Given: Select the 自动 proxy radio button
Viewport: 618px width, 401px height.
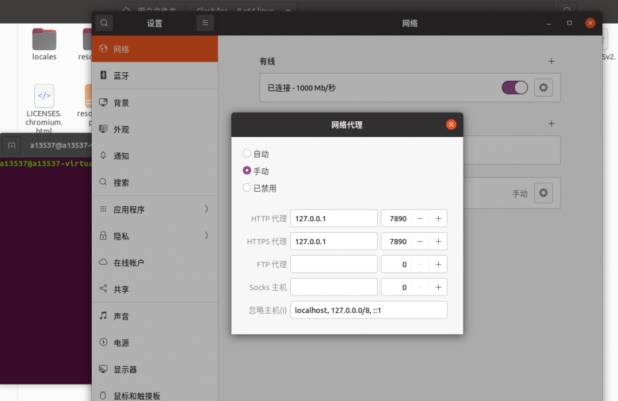Looking at the screenshot, I should coord(247,153).
